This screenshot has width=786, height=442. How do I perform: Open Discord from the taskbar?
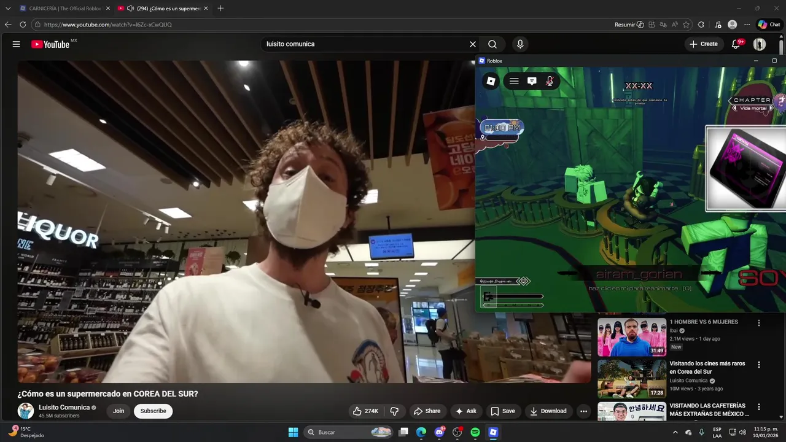[439, 432]
